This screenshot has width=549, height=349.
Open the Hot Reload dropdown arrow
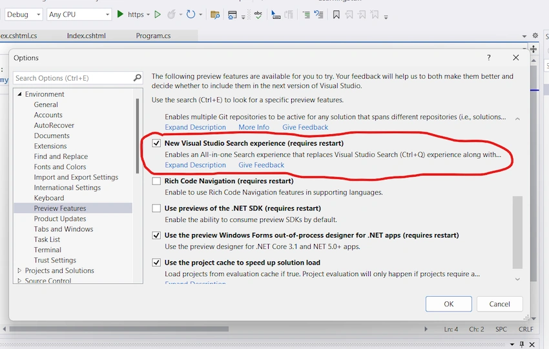[x=181, y=15]
